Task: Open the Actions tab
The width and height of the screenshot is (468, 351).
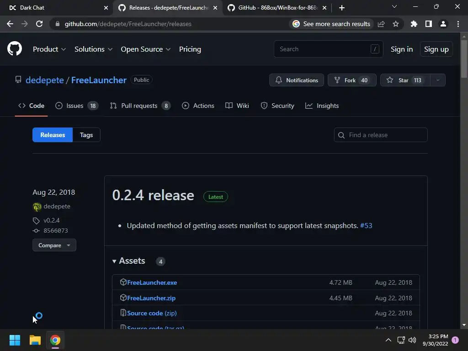Action: tap(198, 106)
